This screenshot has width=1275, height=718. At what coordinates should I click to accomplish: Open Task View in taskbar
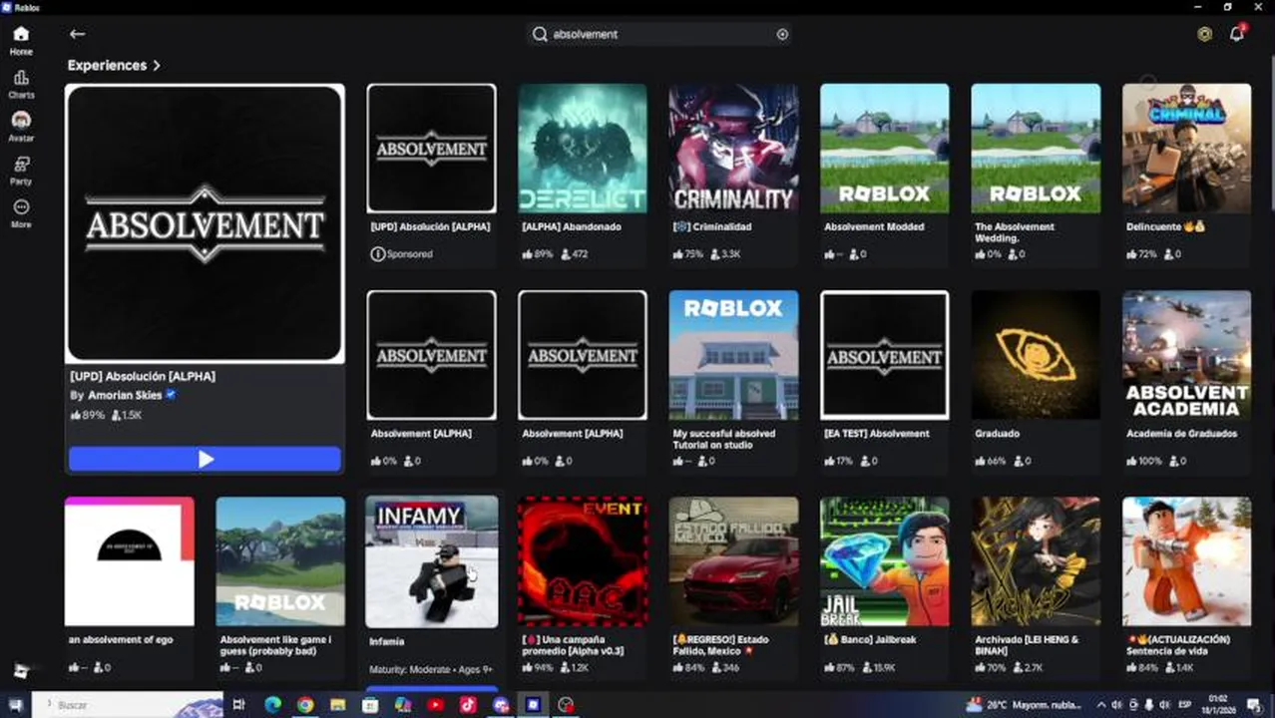239,705
